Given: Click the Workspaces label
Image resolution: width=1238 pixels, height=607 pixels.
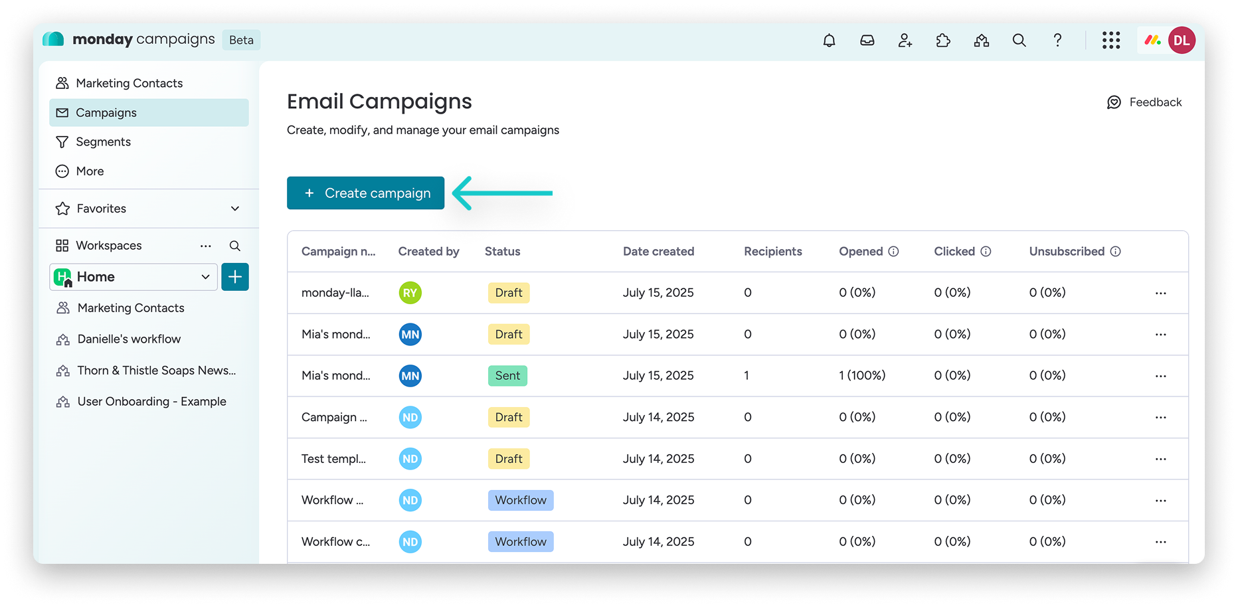Looking at the screenshot, I should tap(109, 246).
